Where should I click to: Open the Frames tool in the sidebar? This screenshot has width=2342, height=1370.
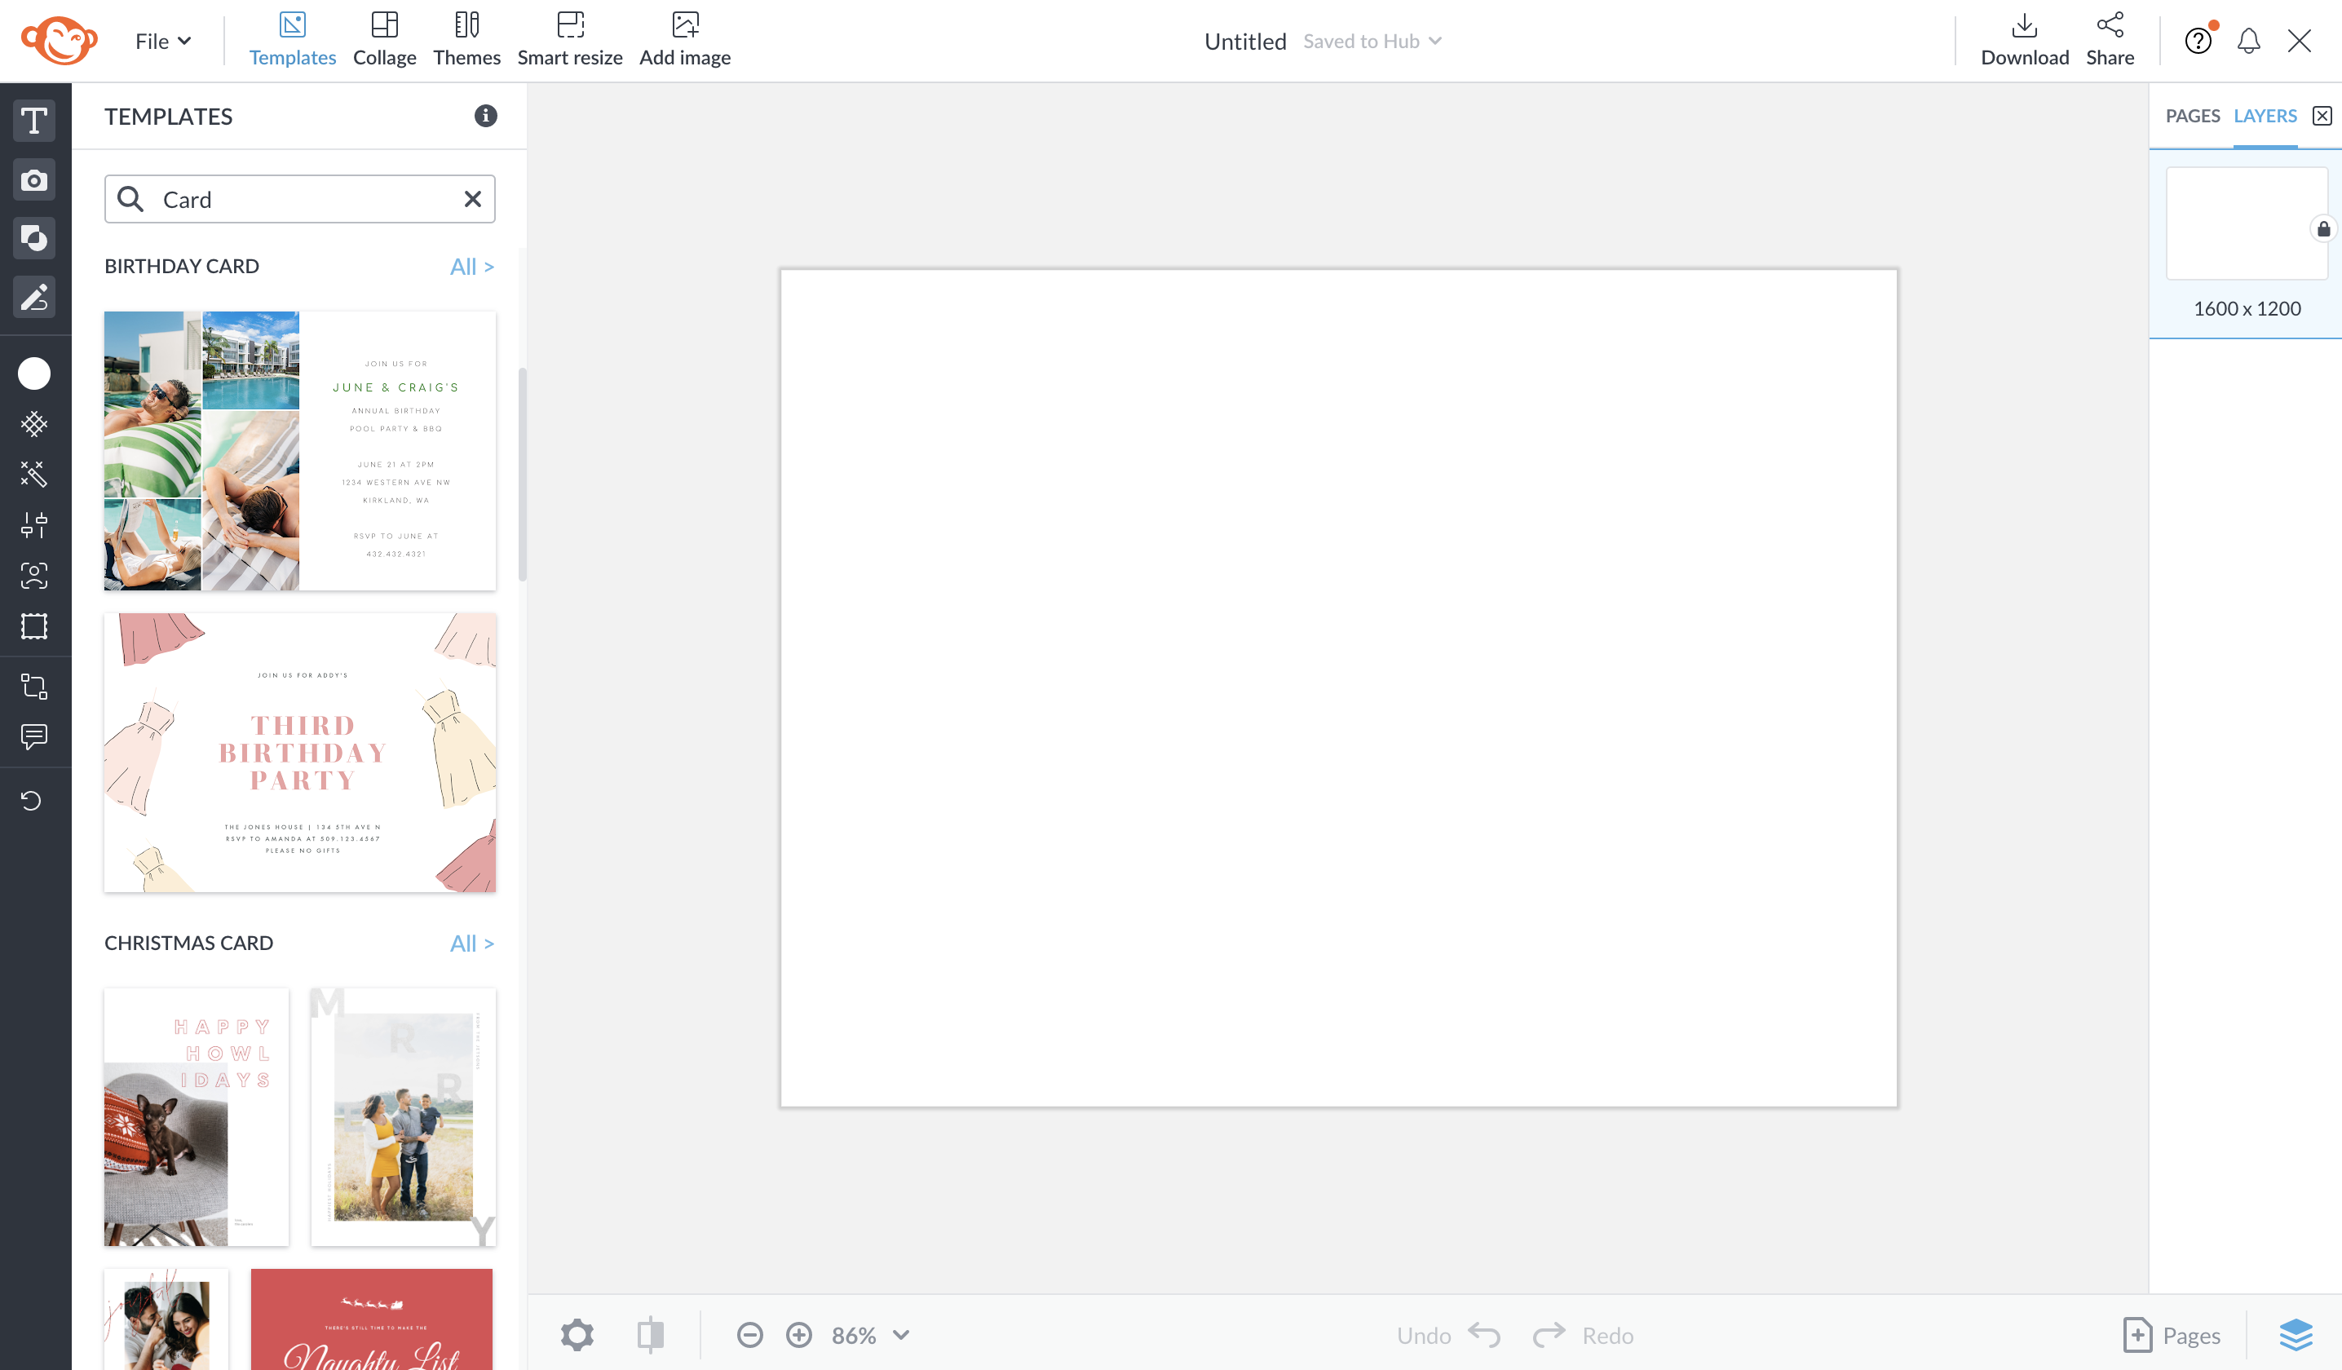pos(34,626)
